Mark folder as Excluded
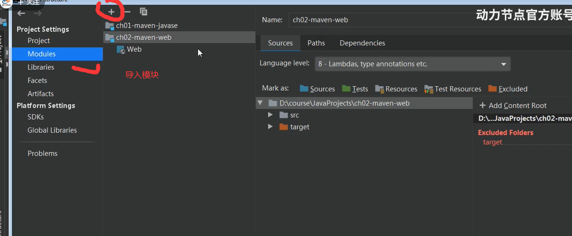Screen dimensions: 572x236 (x=508, y=89)
